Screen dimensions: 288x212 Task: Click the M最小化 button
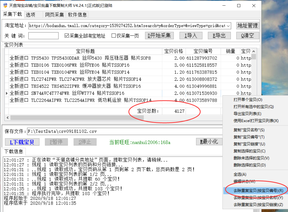tap(209, 142)
